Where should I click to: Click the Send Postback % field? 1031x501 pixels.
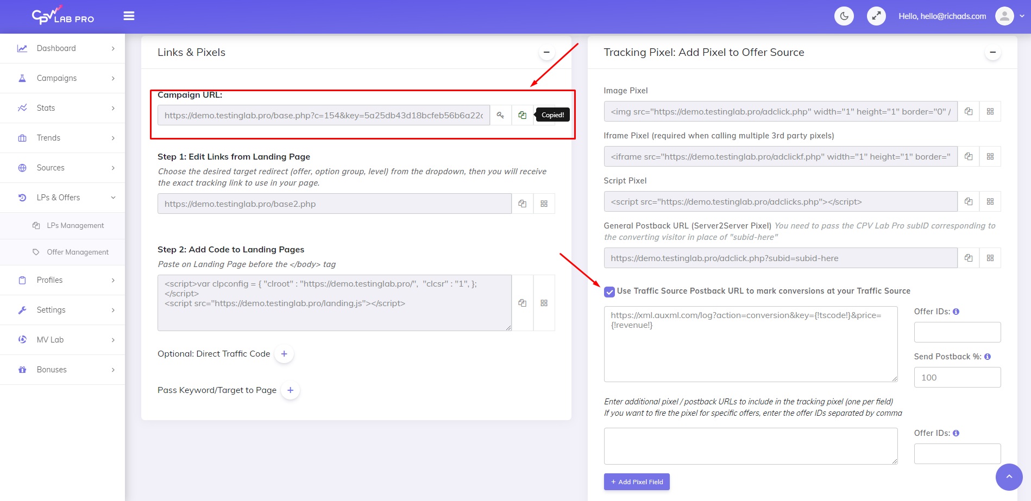click(958, 377)
